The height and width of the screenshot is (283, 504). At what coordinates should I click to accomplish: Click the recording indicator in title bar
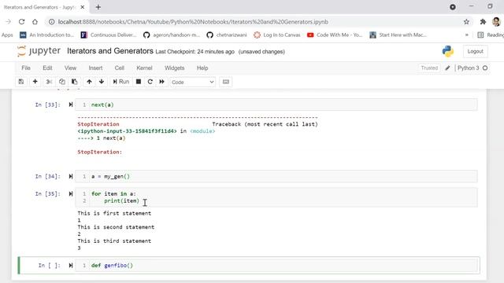tap(453, 7)
